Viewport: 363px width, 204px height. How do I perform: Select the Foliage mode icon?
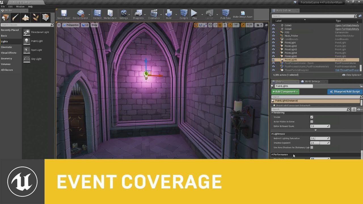click(x=36, y=18)
